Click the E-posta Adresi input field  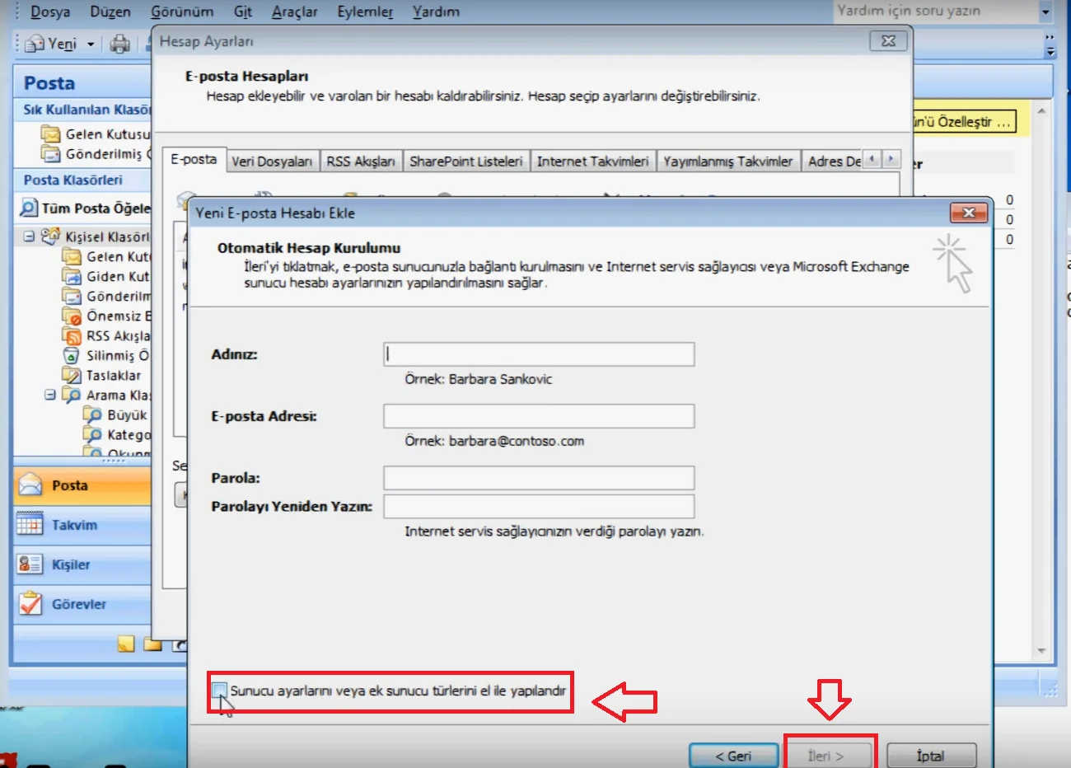[539, 416]
